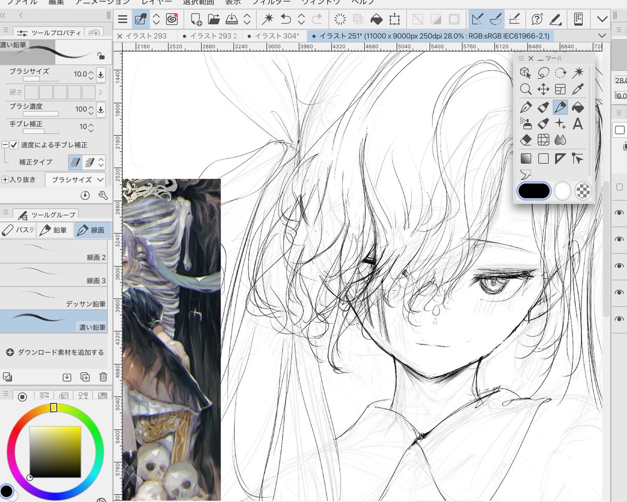
Task: Open brush size dynamics down-arrow button
Action: tap(101, 74)
